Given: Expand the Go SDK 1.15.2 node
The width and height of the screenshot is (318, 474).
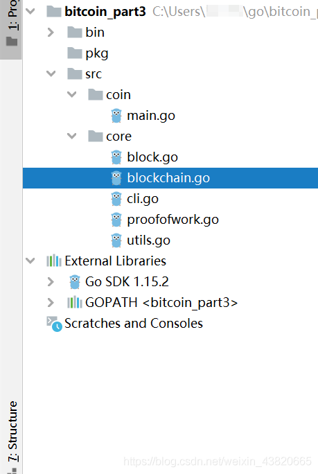Looking at the screenshot, I should (x=51, y=282).
